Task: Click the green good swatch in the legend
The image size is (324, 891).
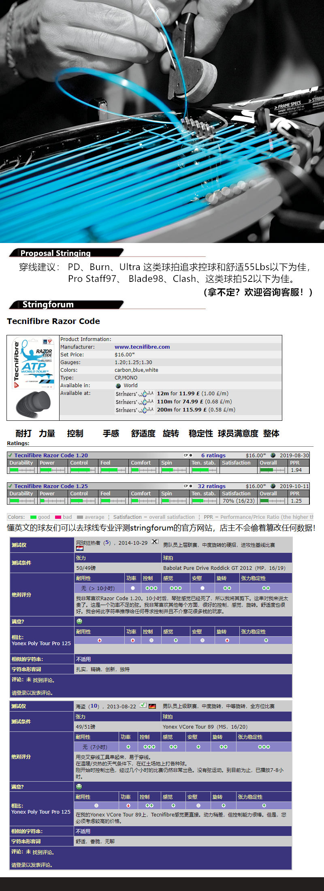Action: 34,517
